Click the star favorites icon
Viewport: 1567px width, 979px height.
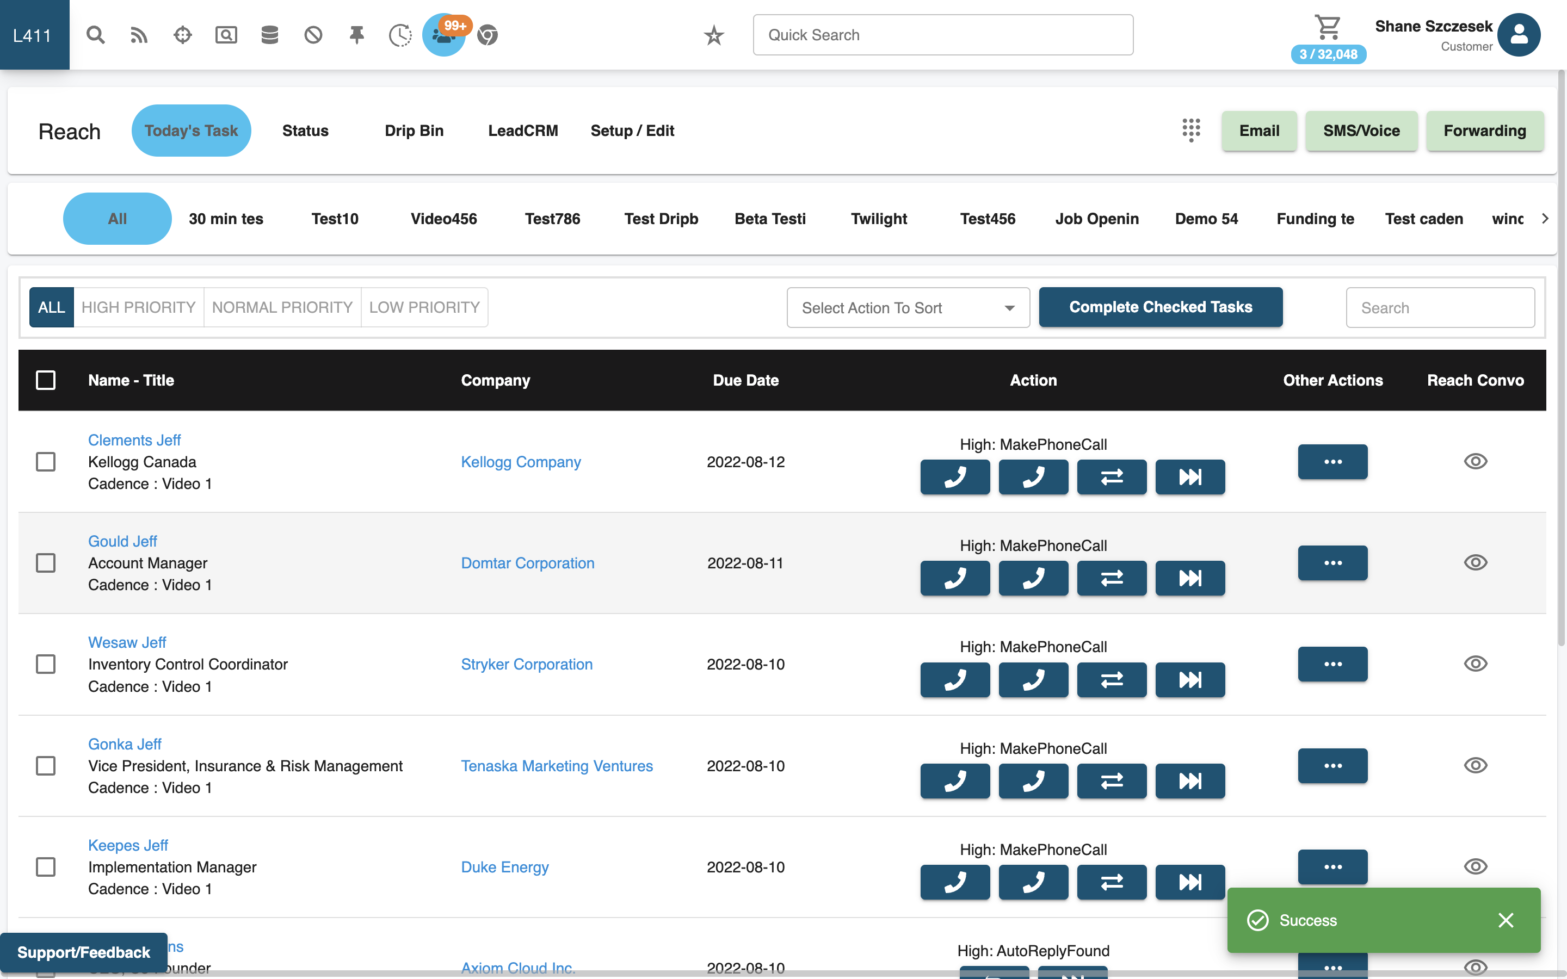click(713, 35)
